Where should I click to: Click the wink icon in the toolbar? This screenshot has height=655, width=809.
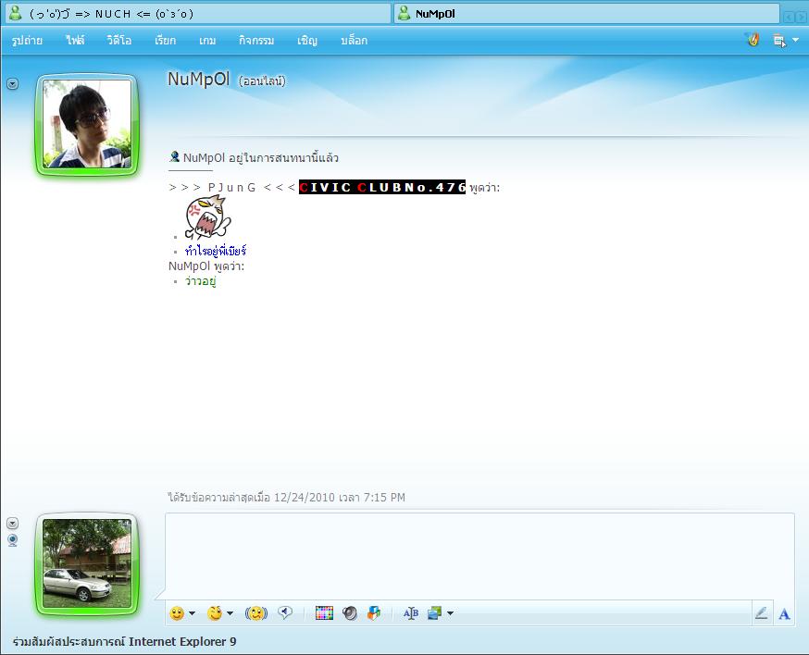[x=215, y=612]
